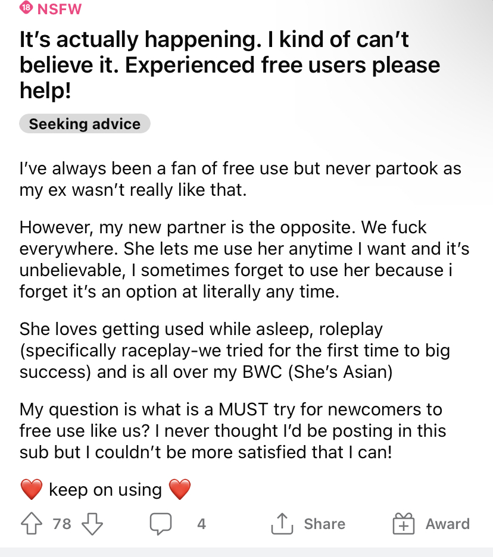Viewport: 493px width, 557px height.
Task: Downvote the post with the down arrow
Action: click(92, 524)
